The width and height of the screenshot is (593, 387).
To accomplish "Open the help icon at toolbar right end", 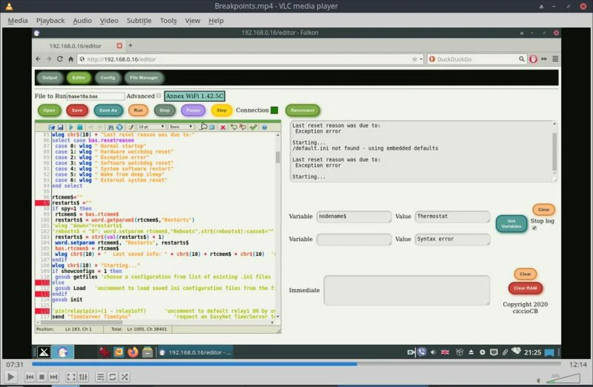I will (264, 127).
